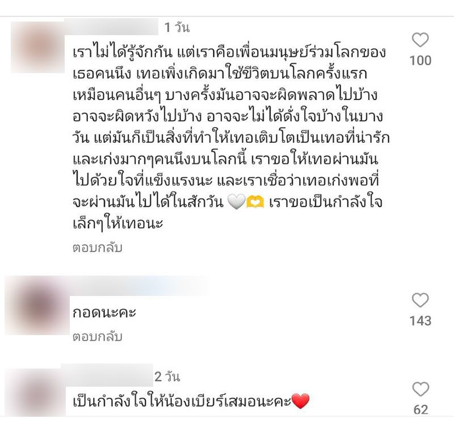Like the comment cheering on น้องเบียร์
This screenshot has width=454, height=423.
pos(420,389)
